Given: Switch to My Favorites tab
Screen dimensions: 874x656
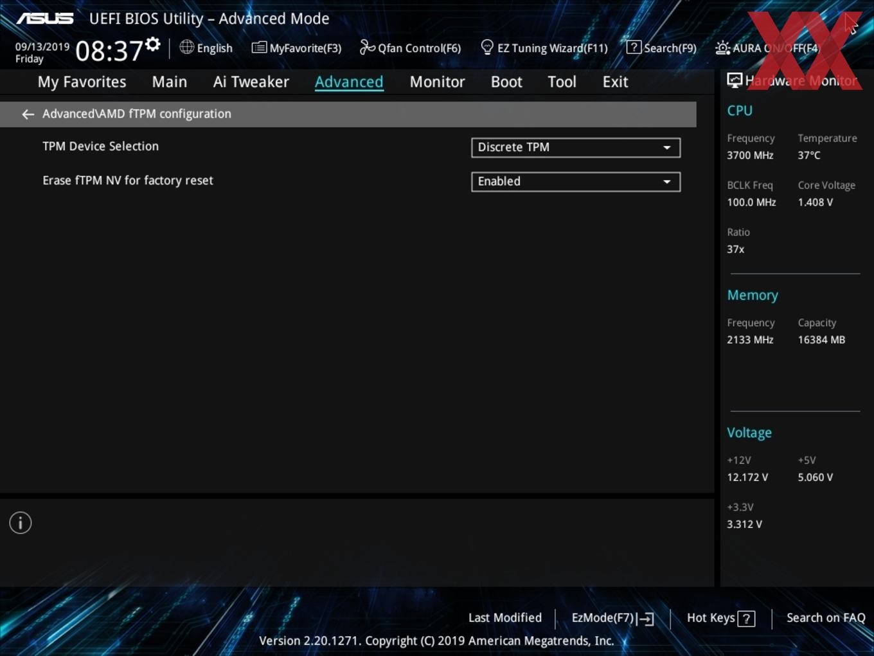Looking at the screenshot, I should click(82, 82).
